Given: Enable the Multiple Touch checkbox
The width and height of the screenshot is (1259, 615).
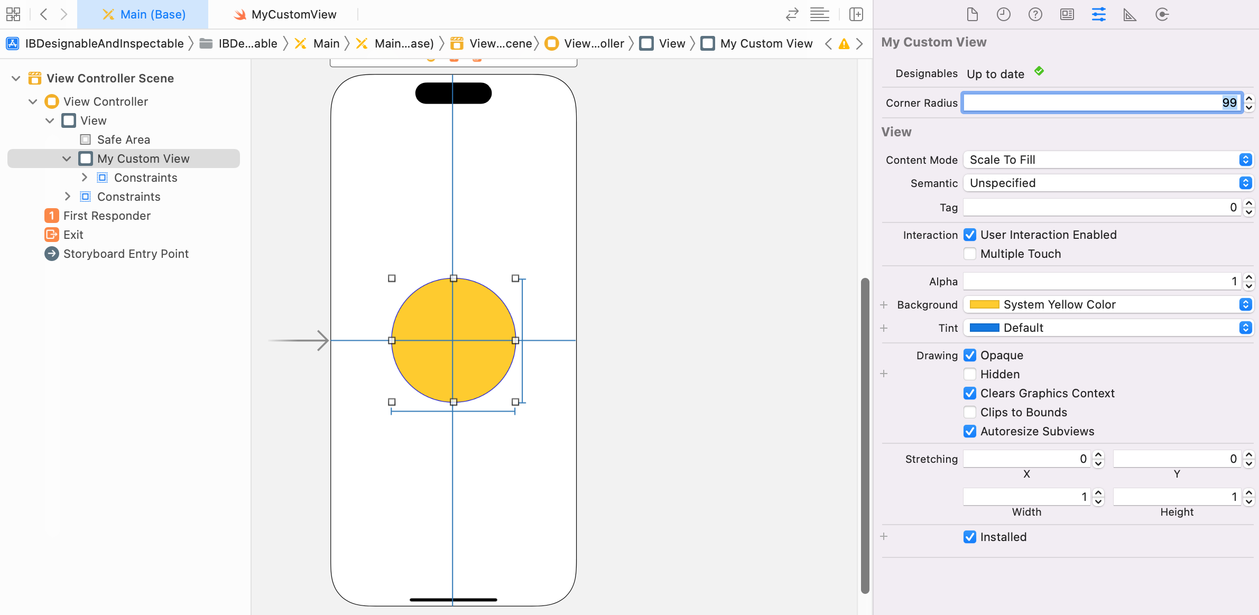Looking at the screenshot, I should [969, 254].
